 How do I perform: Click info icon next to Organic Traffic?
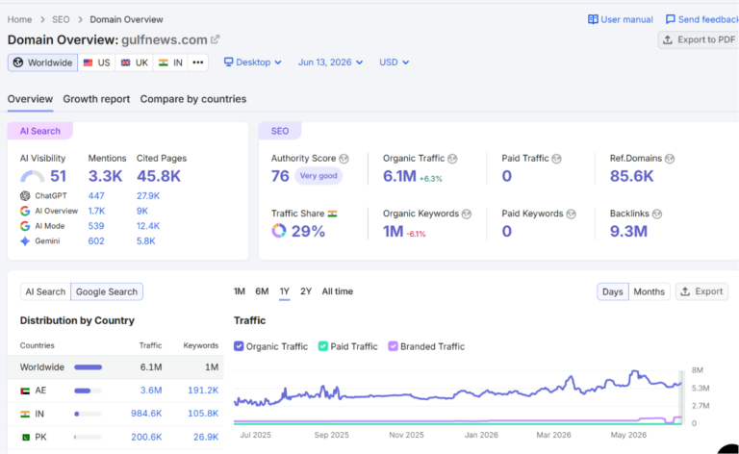point(452,159)
